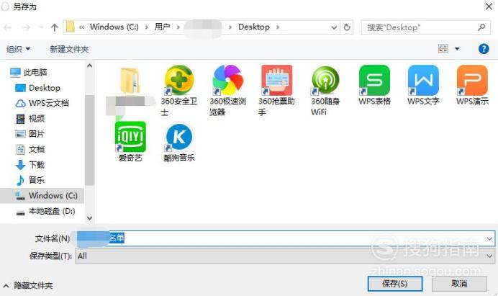The height and width of the screenshot is (296, 498).
Task: Select the WPS文字 shortcut icon
Action: (x=423, y=81)
